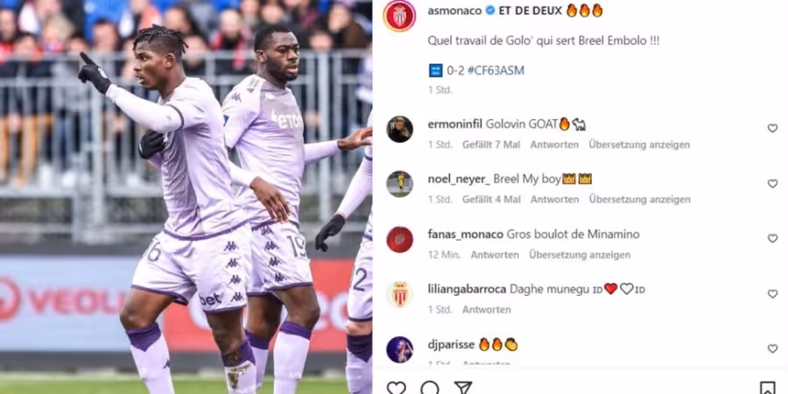Open the #CF63ASM hashtag

(x=496, y=70)
